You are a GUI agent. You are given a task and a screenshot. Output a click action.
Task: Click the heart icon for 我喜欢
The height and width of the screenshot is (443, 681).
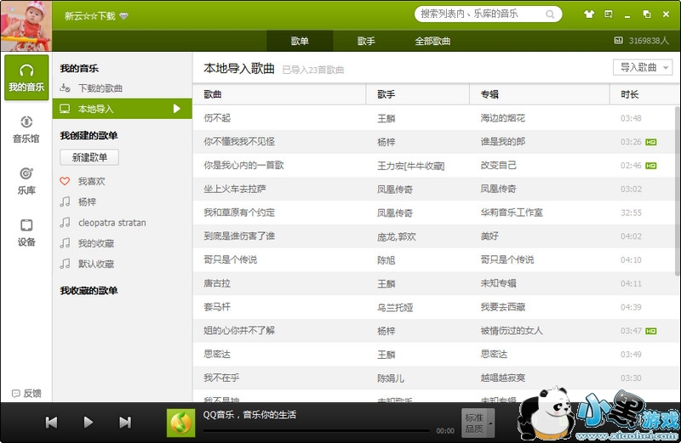[65, 181]
